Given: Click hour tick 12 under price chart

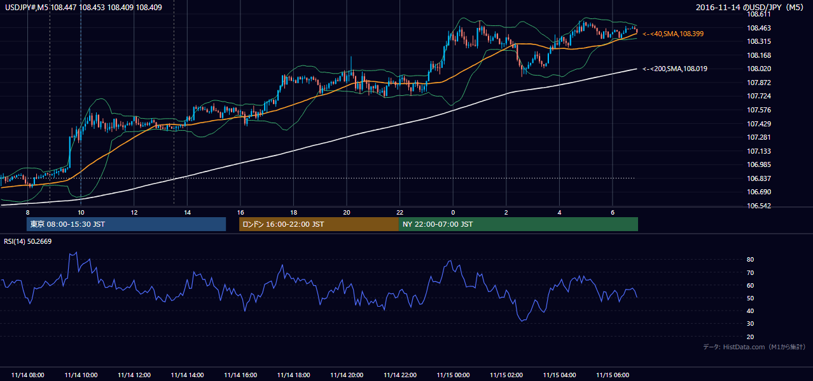Looking at the screenshot, I should tap(134, 212).
